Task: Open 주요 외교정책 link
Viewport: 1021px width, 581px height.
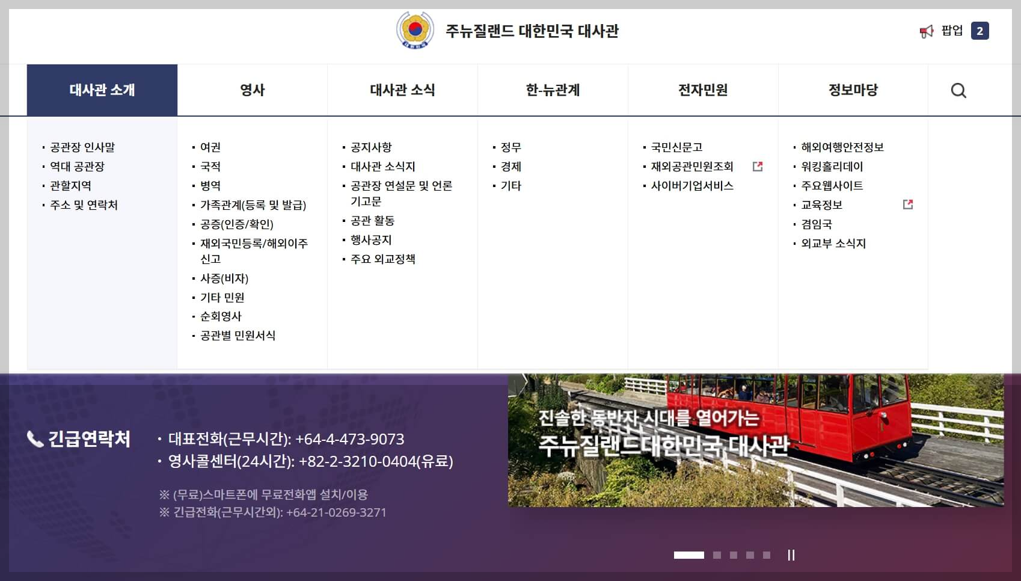Action: click(383, 259)
